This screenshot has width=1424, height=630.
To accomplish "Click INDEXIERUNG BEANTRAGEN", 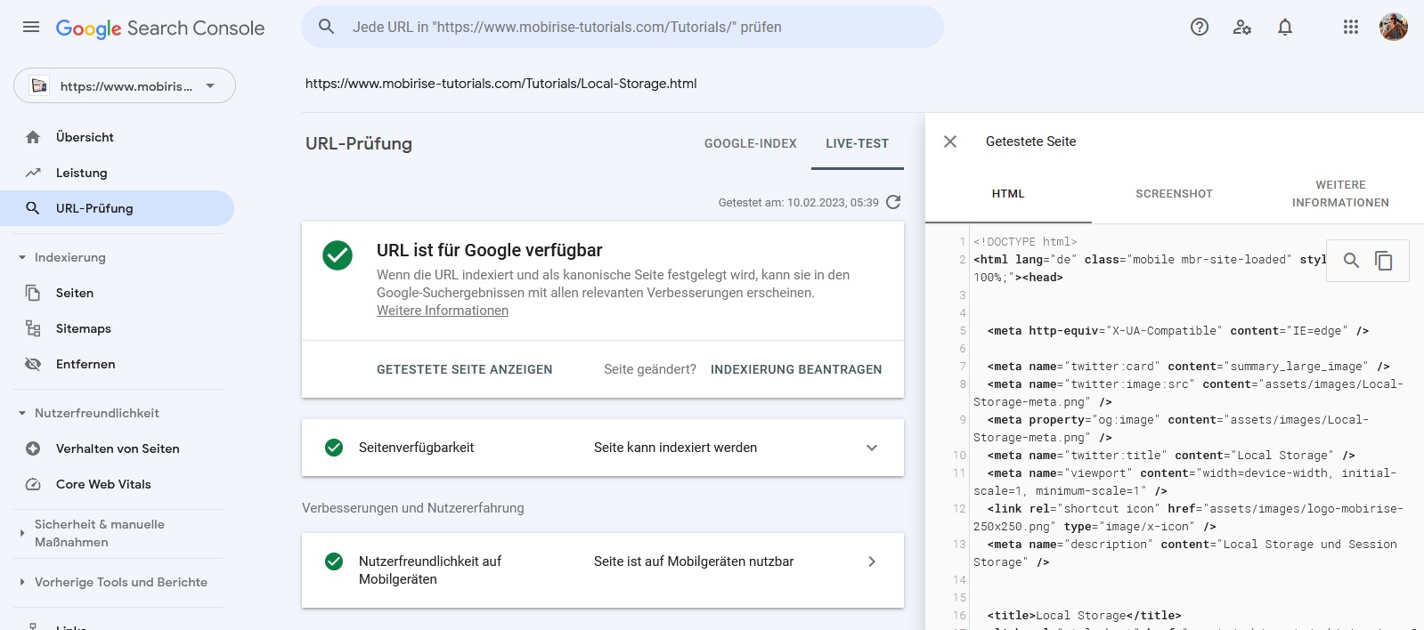I will coord(796,369).
